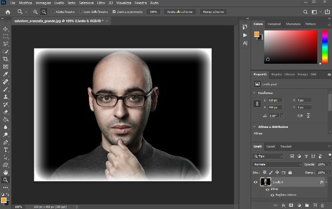Toggle 'Adatta finestra' checkbox

53,12
